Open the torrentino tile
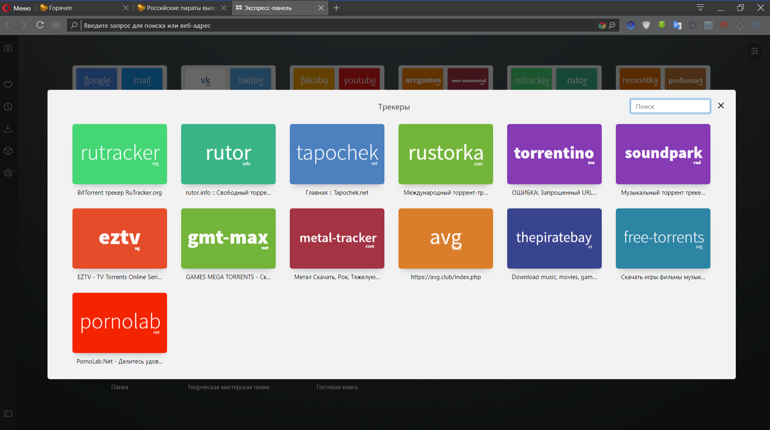Viewport: 770px width, 430px height. click(554, 154)
